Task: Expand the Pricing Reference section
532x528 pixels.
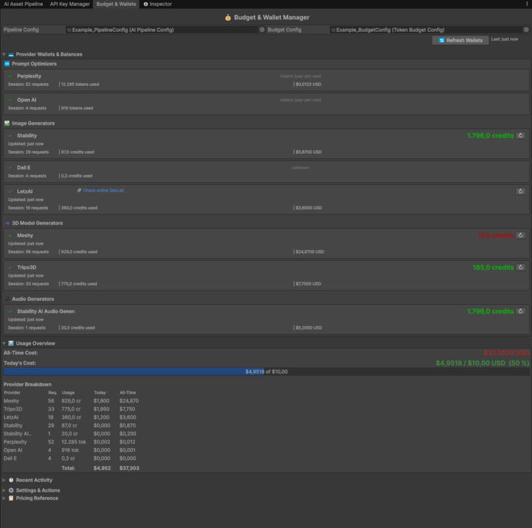Action: [4, 498]
